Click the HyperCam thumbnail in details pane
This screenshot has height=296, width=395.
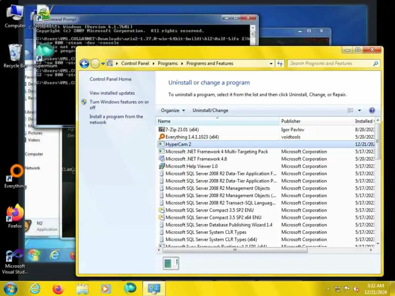(x=171, y=263)
